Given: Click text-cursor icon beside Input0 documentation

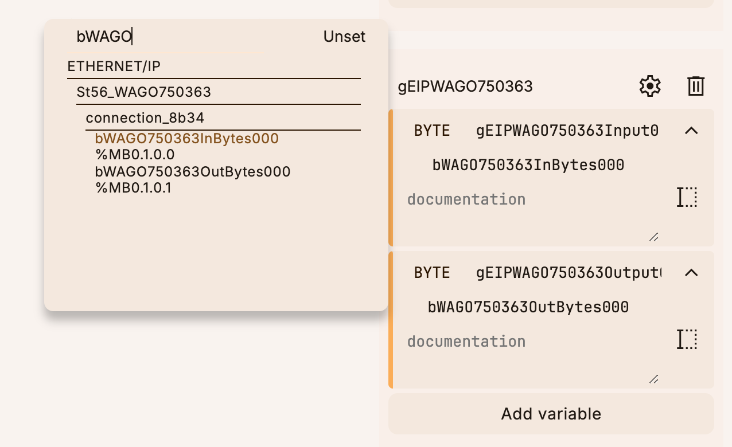Looking at the screenshot, I should point(687,197).
